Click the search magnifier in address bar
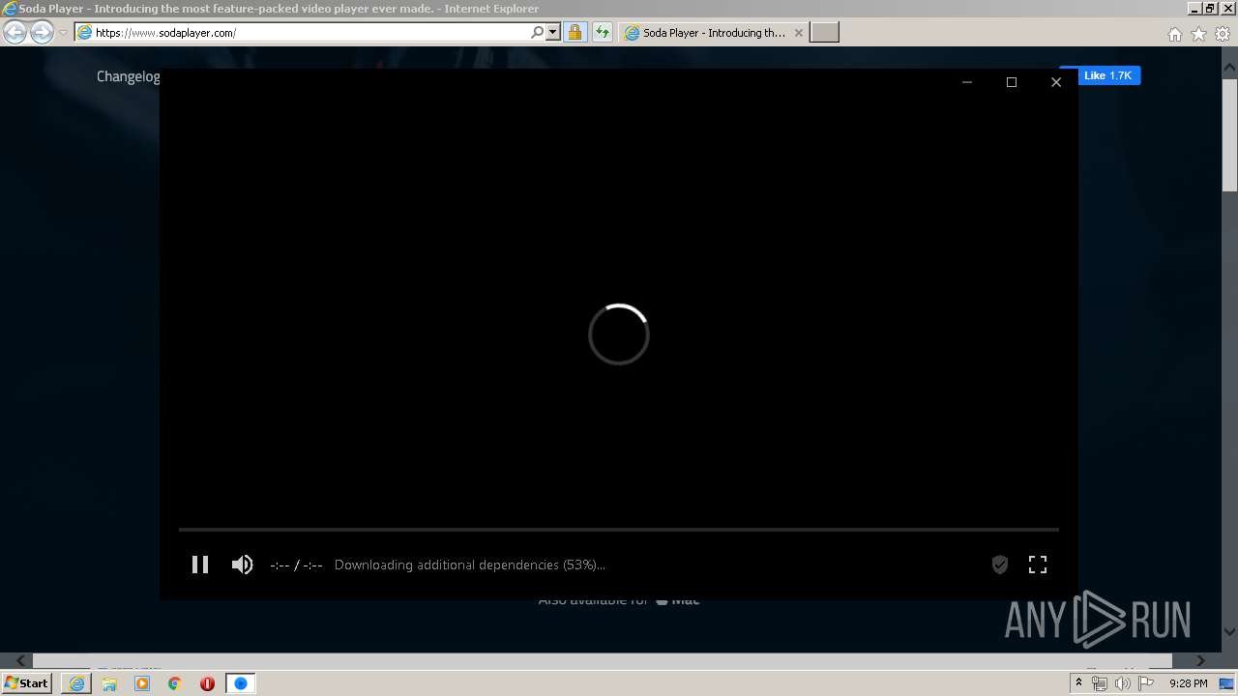Screen dimensions: 1238x696 [538, 32]
